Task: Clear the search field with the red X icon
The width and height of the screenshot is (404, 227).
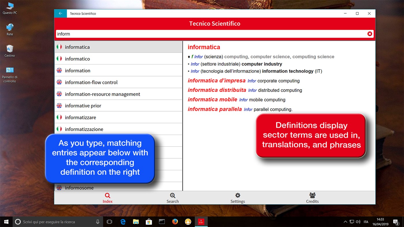Action: coord(370,34)
